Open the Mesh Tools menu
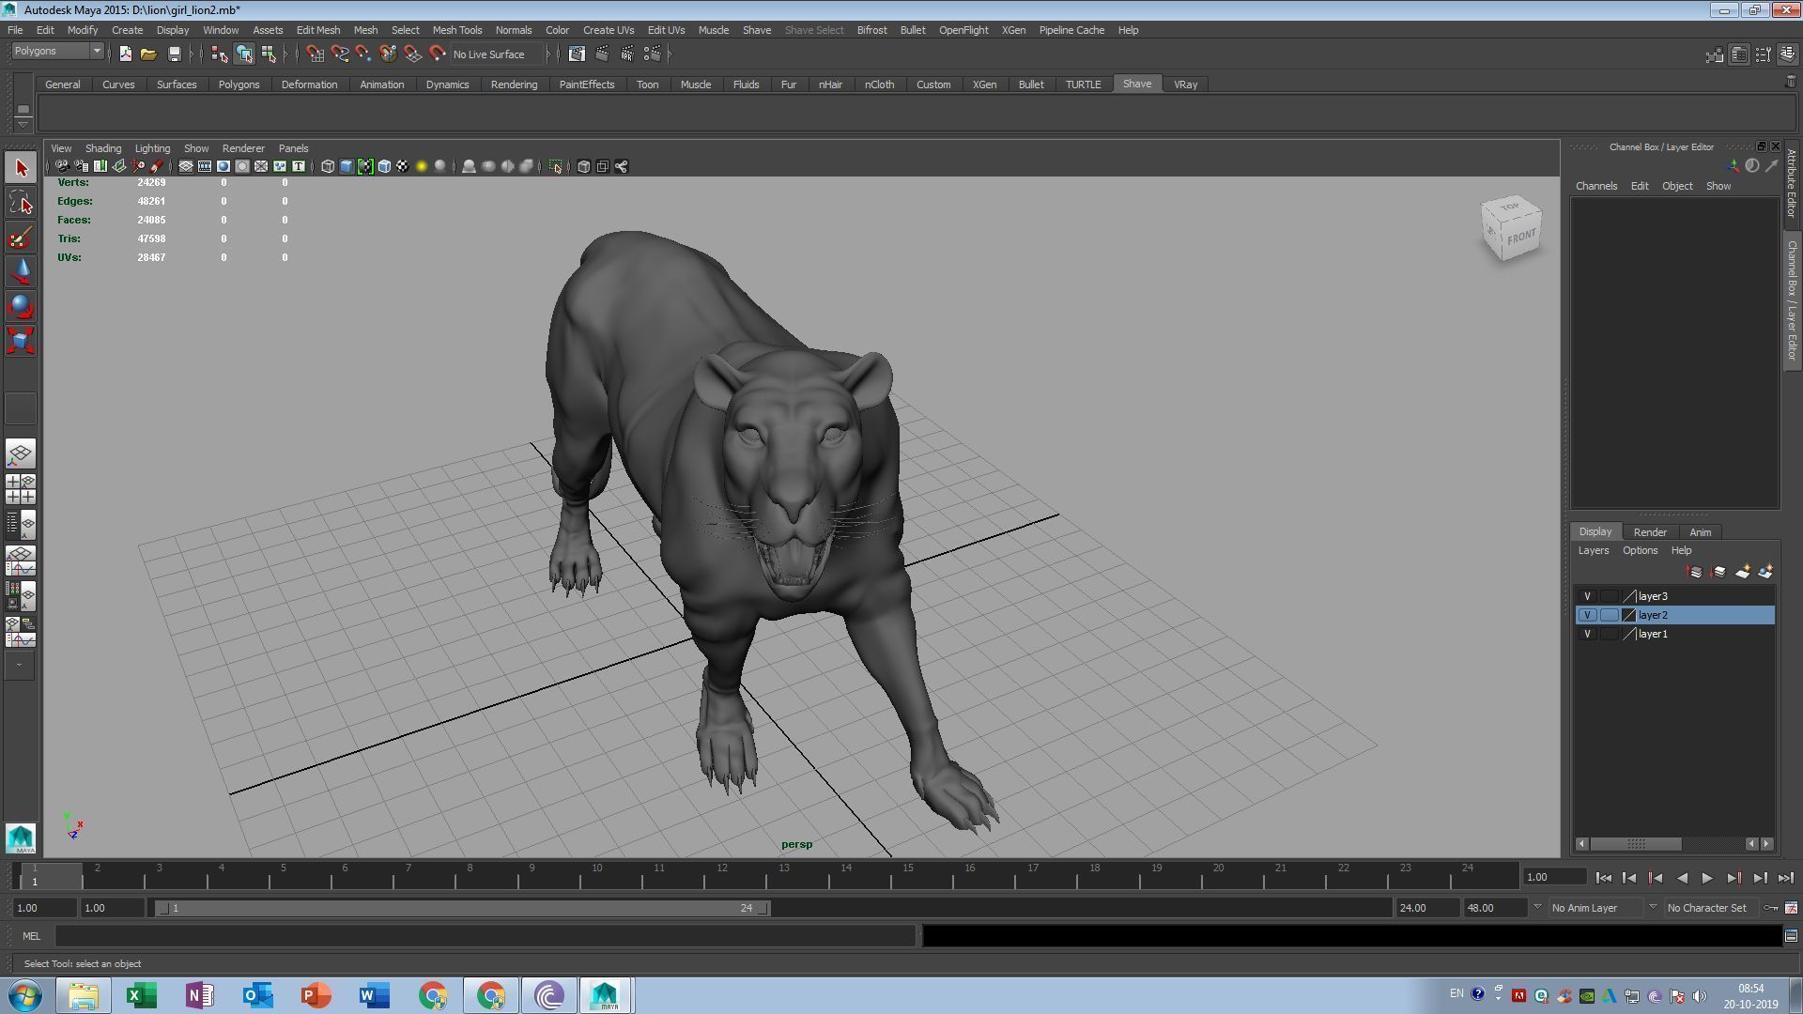The height and width of the screenshot is (1014, 1803). click(x=456, y=30)
